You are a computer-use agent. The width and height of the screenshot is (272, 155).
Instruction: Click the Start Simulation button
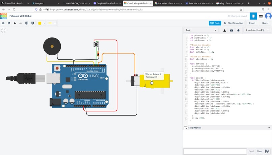tap(233, 23)
